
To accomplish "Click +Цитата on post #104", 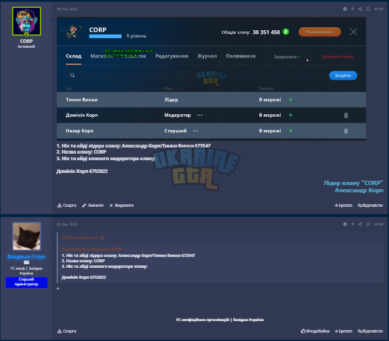I will [344, 331].
